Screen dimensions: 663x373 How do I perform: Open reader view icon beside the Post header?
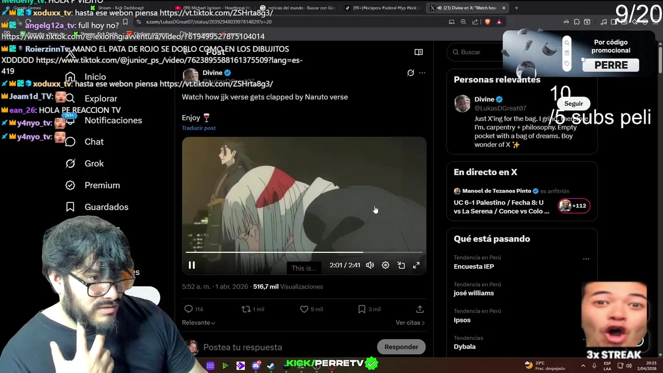(x=419, y=52)
